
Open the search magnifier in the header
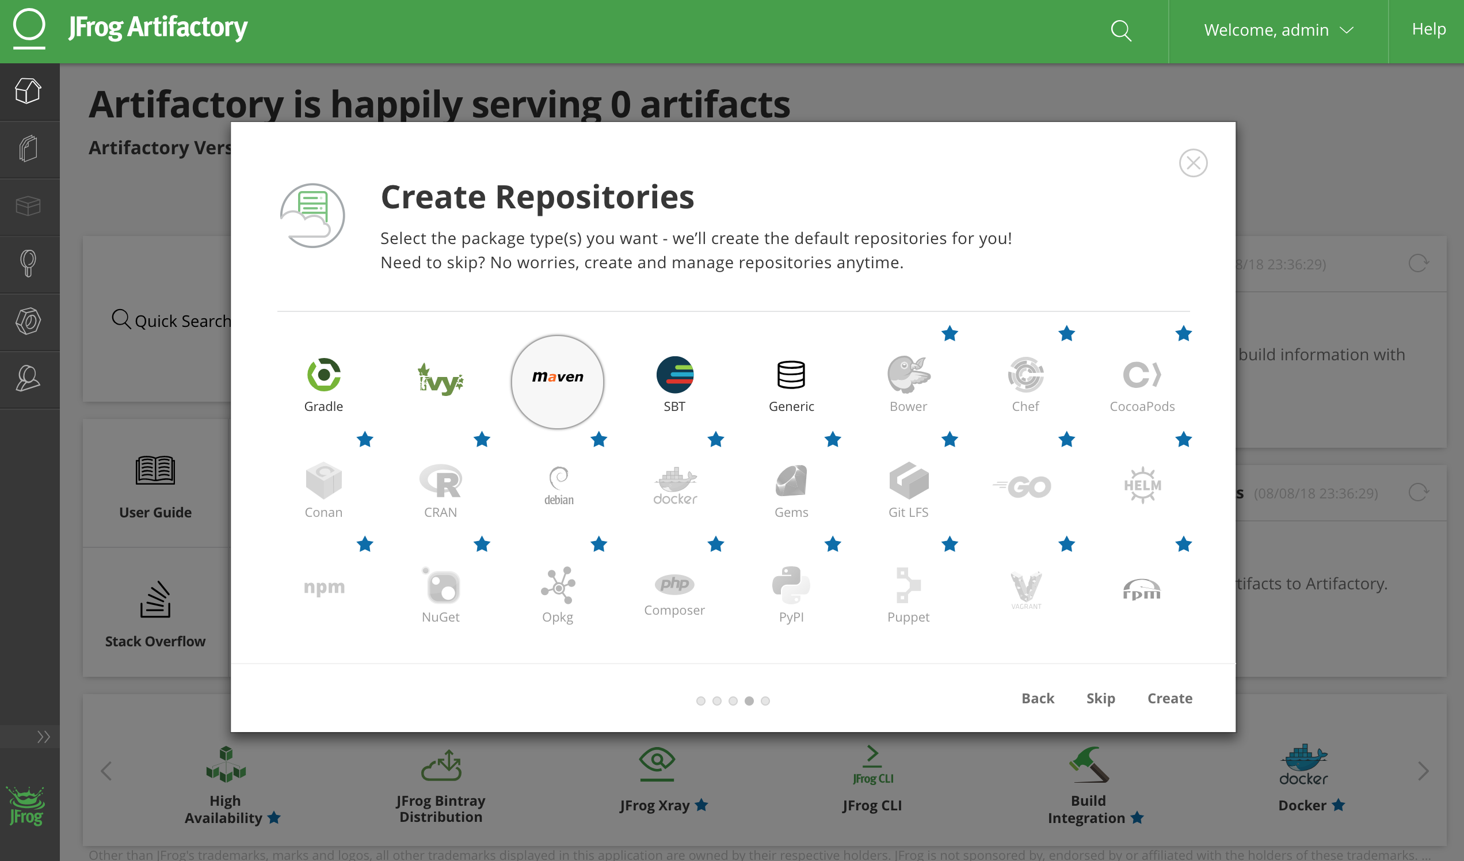(1120, 30)
